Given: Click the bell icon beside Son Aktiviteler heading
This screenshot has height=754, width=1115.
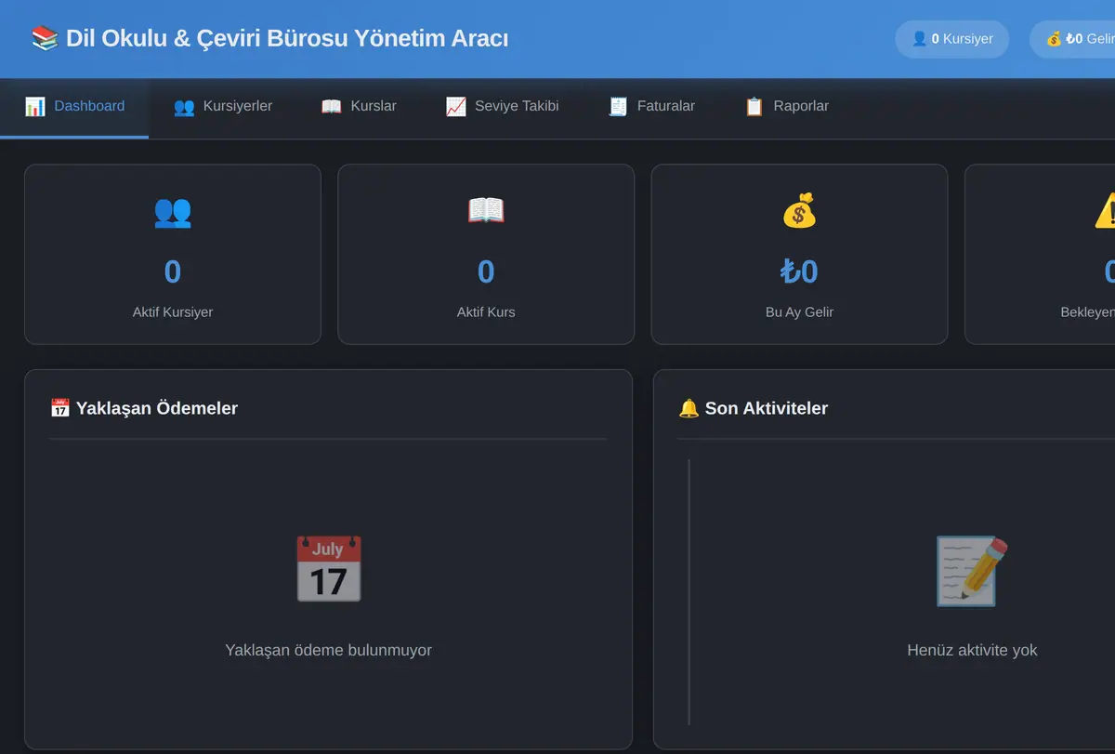Looking at the screenshot, I should (x=689, y=408).
